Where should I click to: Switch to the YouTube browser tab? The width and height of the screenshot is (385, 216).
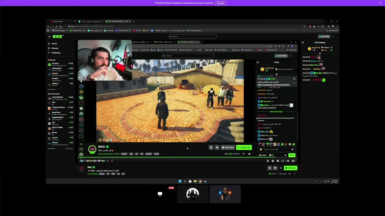[x=63, y=22]
